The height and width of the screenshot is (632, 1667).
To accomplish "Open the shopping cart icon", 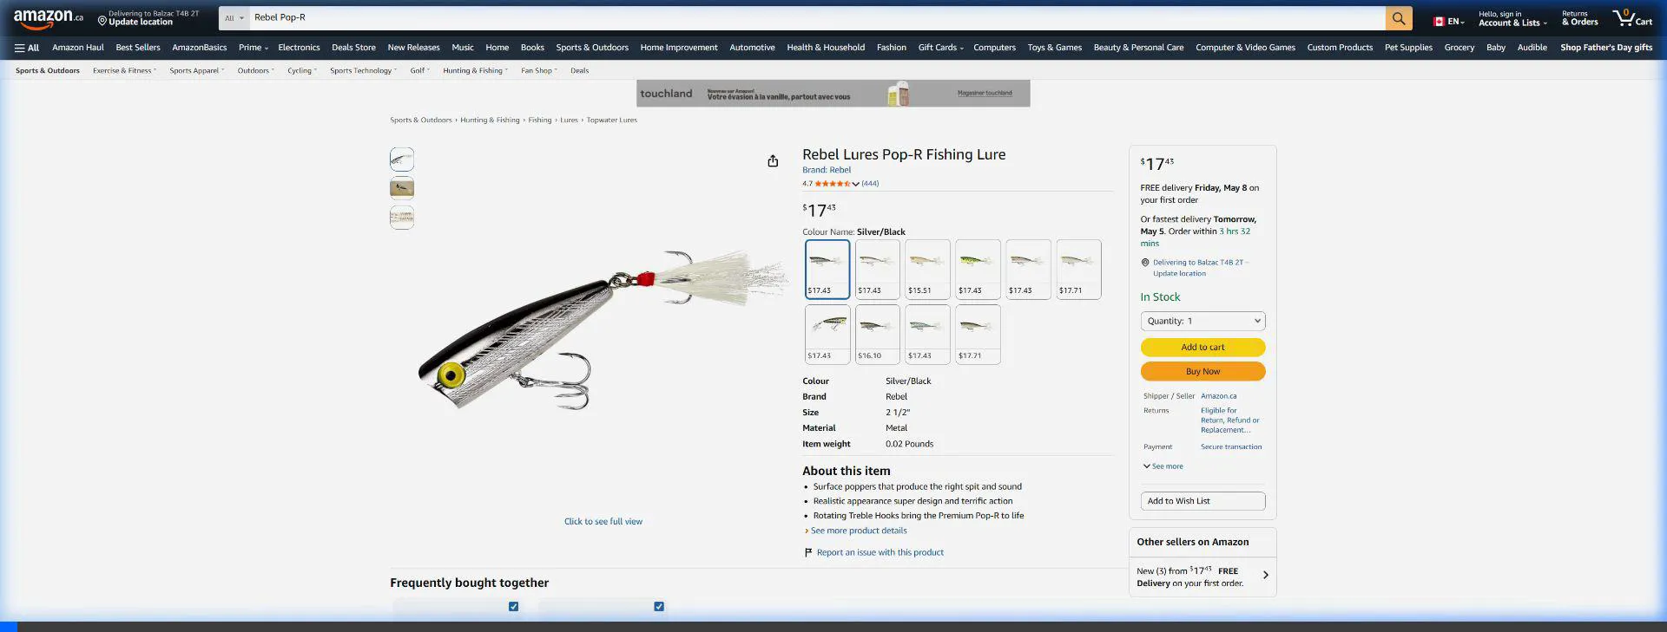I will click(x=1631, y=18).
